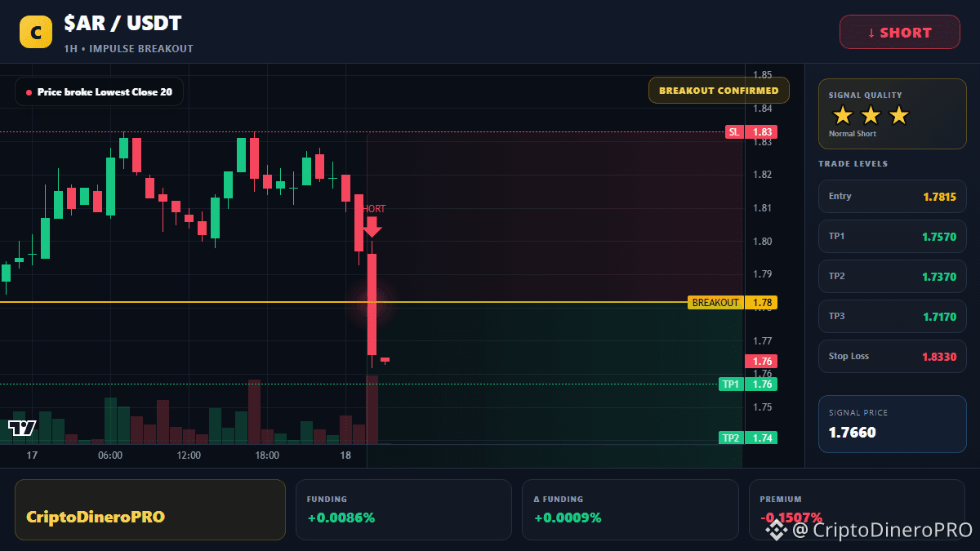Click the 06:00 time axis label

tap(110, 455)
